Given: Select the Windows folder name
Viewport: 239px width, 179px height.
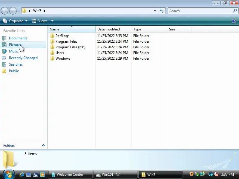Looking at the screenshot, I should pyautogui.click(x=63, y=58).
